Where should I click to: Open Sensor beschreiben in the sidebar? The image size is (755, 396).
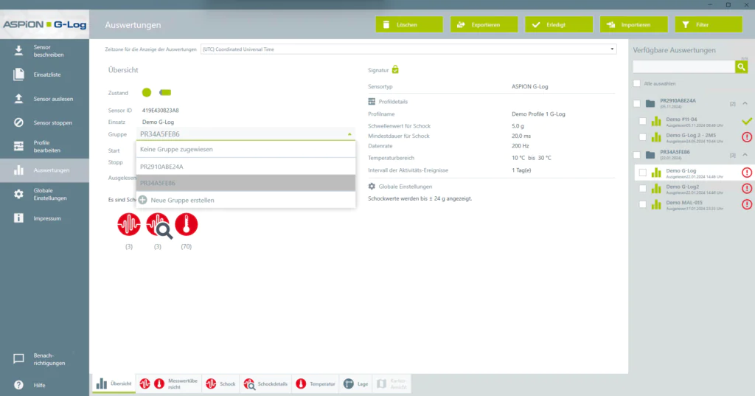click(44, 51)
